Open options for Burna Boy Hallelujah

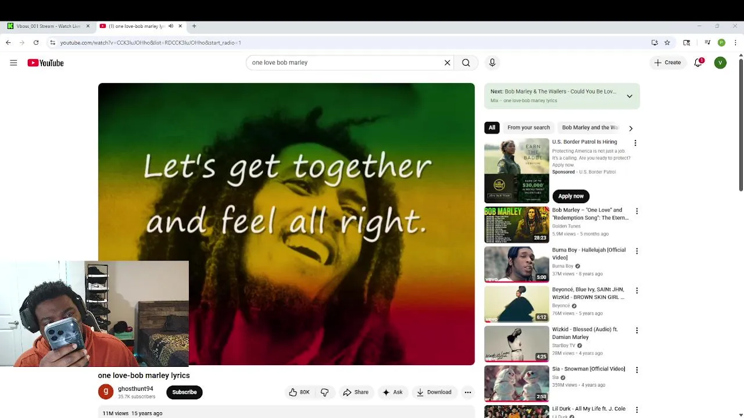pyautogui.click(x=636, y=251)
